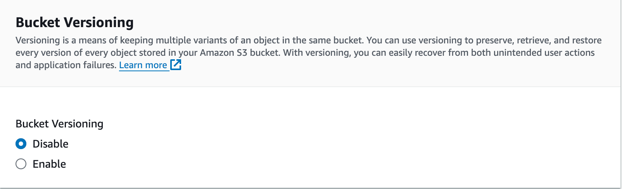The image size is (622, 189).
Task: Click the Enable option label text
Action: [49, 164]
